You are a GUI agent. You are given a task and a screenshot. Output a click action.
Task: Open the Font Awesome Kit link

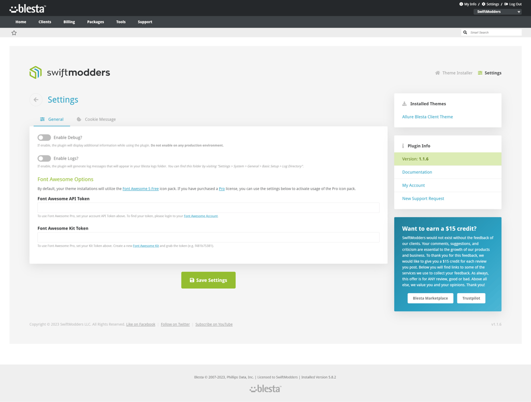(146, 246)
